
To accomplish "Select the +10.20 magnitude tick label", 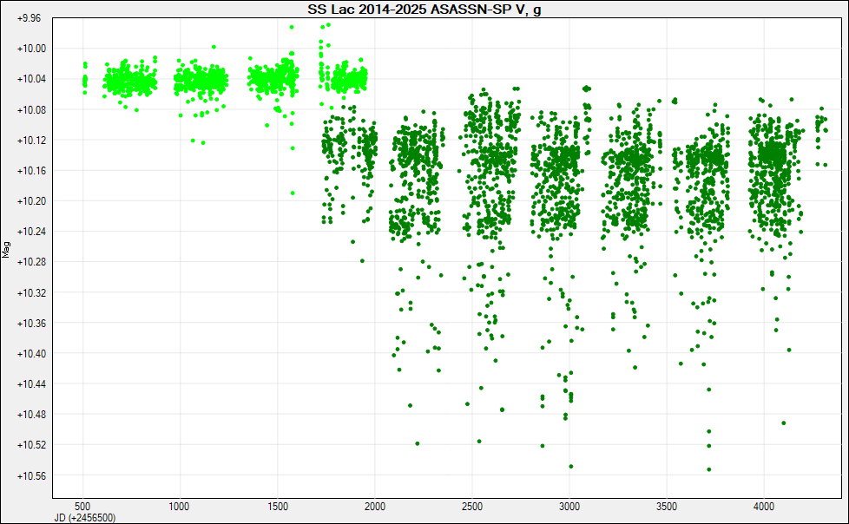I will [32, 200].
